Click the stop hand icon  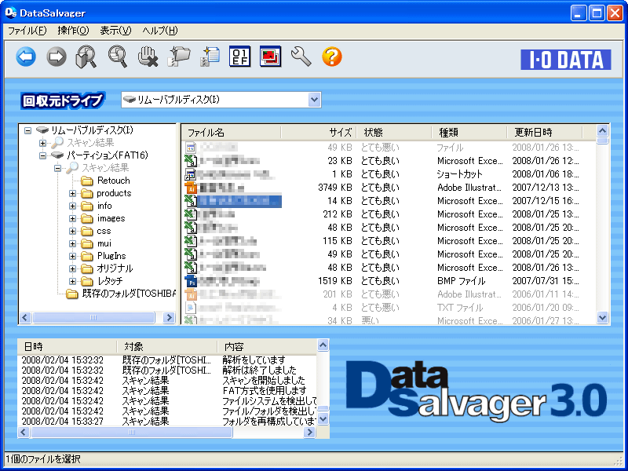pyautogui.click(x=148, y=57)
